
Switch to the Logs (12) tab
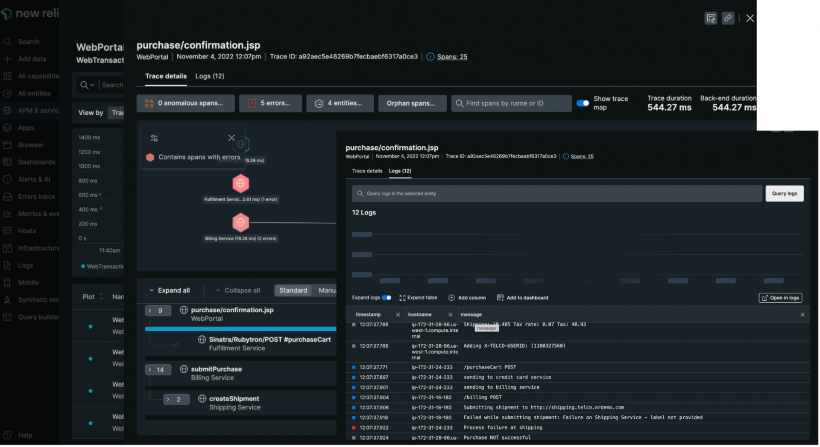(x=209, y=76)
